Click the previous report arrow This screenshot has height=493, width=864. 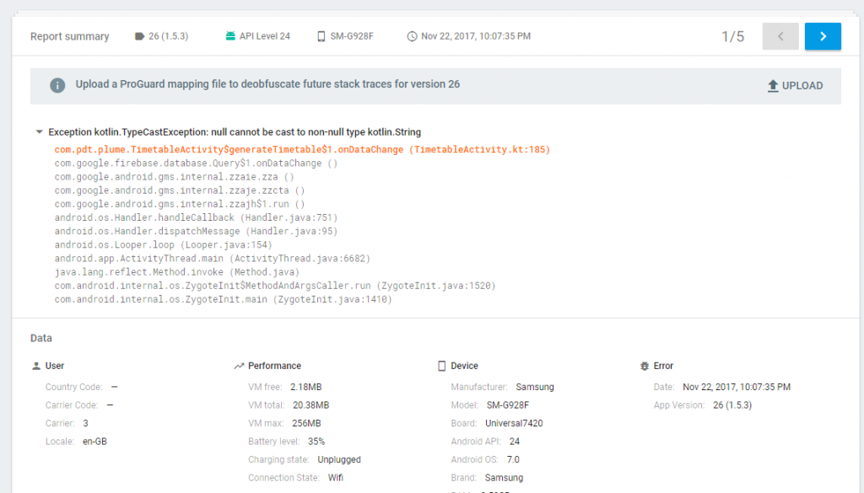780,35
